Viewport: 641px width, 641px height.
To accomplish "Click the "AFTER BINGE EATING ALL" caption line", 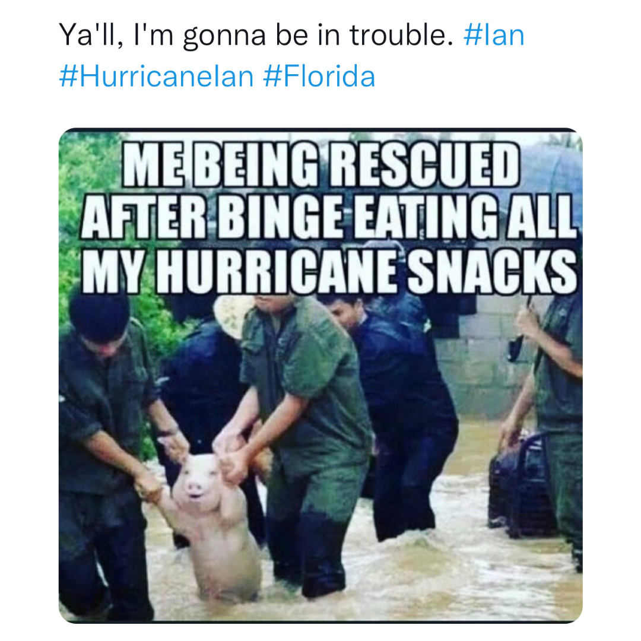I will coord(328,217).
